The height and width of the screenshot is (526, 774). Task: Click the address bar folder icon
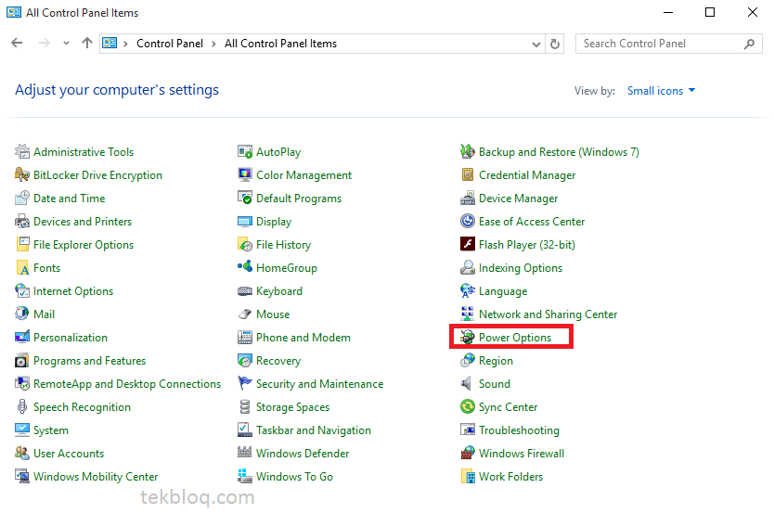[110, 44]
